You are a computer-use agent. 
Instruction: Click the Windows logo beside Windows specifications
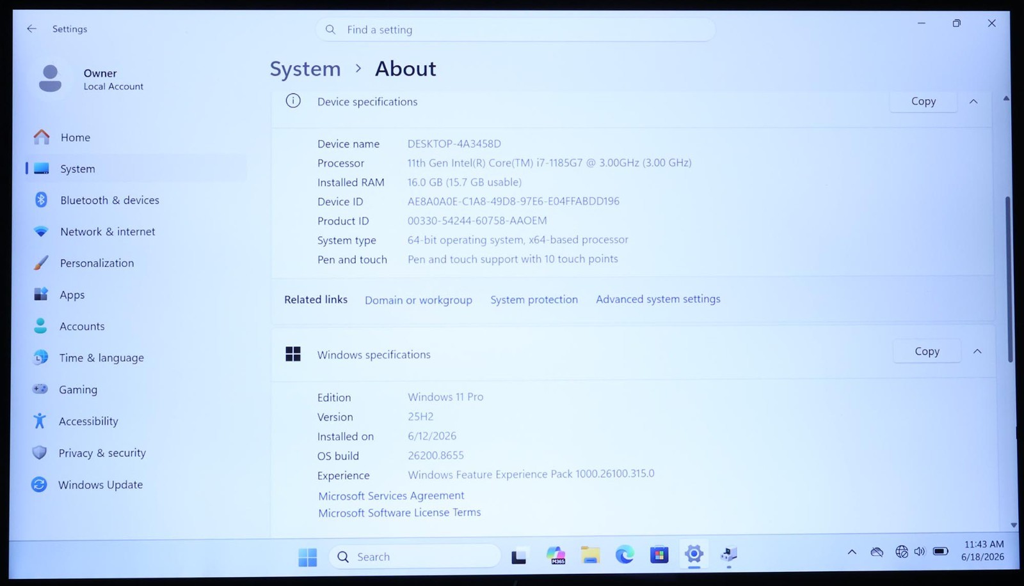point(293,354)
